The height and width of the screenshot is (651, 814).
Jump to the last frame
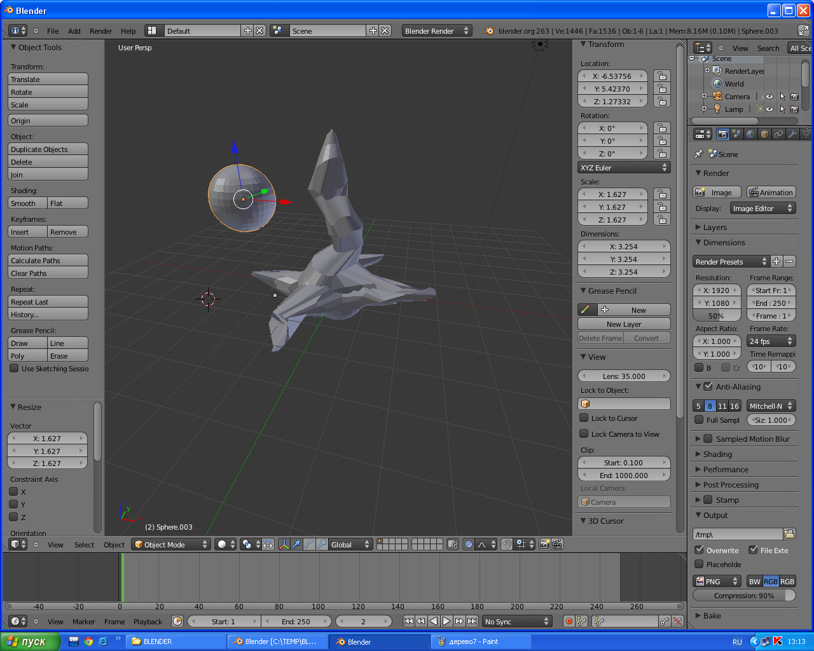click(x=472, y=621)
